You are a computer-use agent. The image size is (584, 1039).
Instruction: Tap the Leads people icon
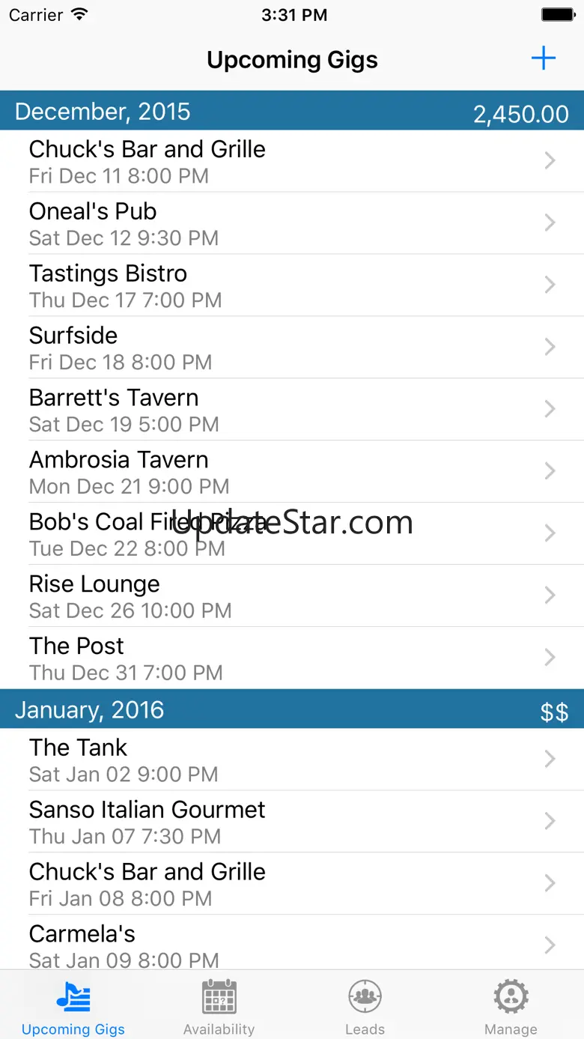click(x=365, y=997)
